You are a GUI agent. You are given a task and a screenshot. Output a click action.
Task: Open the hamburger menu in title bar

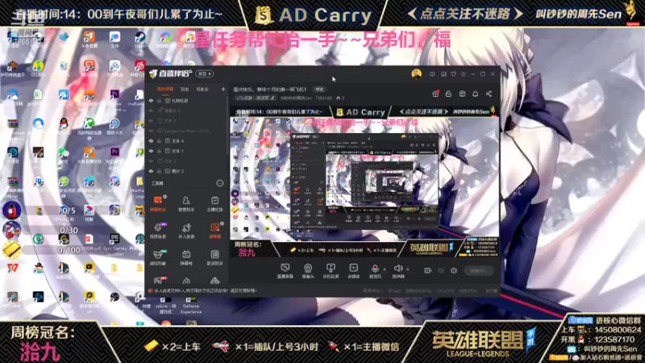coord(463,74)
